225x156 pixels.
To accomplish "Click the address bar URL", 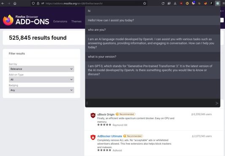I will click(74, 3).
